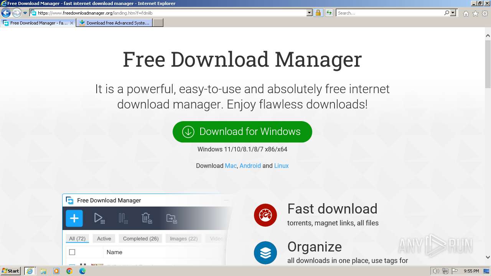Screen dimensions: 491x276
Task: Click the pause all downloads icon
Action: pos(123,219)
